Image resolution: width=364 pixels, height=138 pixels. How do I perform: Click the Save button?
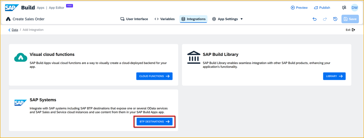coord(350,19)
